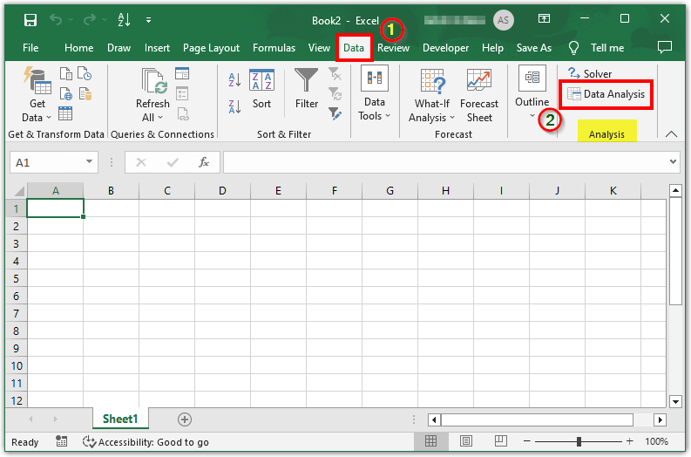Viewport: 691px width, 457px height.
Task: Open the Data Analysis tool
Action: click(606, 94)
